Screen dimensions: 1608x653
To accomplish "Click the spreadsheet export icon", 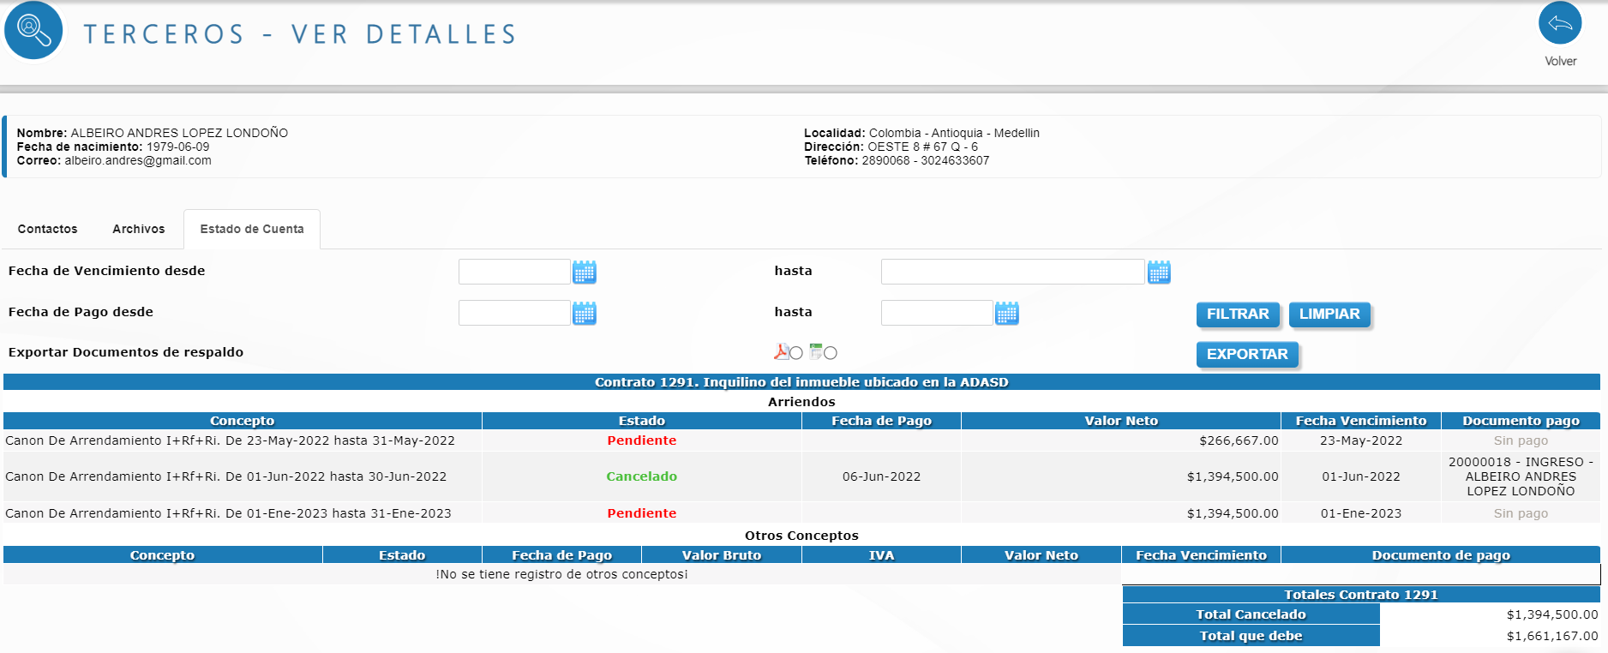I will point(816,351).
